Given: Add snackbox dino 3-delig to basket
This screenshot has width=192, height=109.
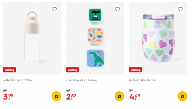Looking at the screenshot, I should pyautogui.click(x=119, y=96).
